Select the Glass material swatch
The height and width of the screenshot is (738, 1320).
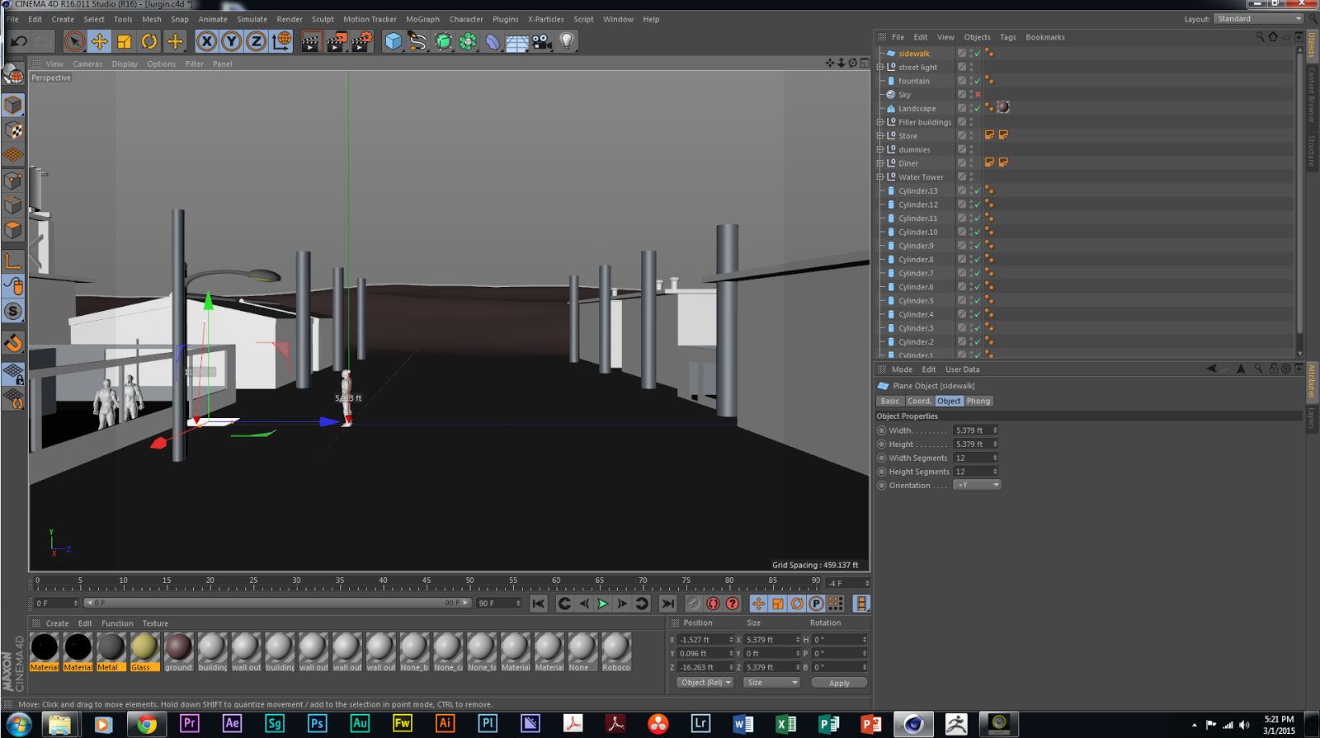click(144, 648)
